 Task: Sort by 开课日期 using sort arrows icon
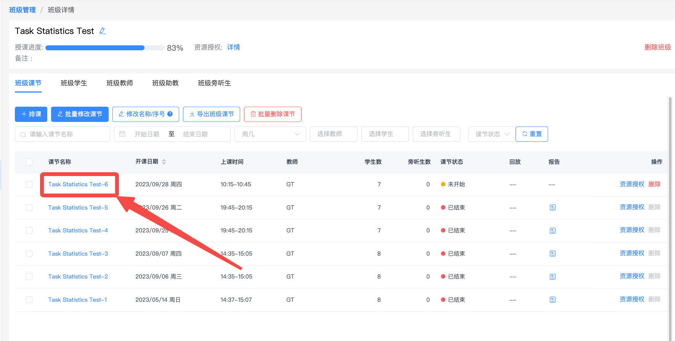(x=164, y=162)
